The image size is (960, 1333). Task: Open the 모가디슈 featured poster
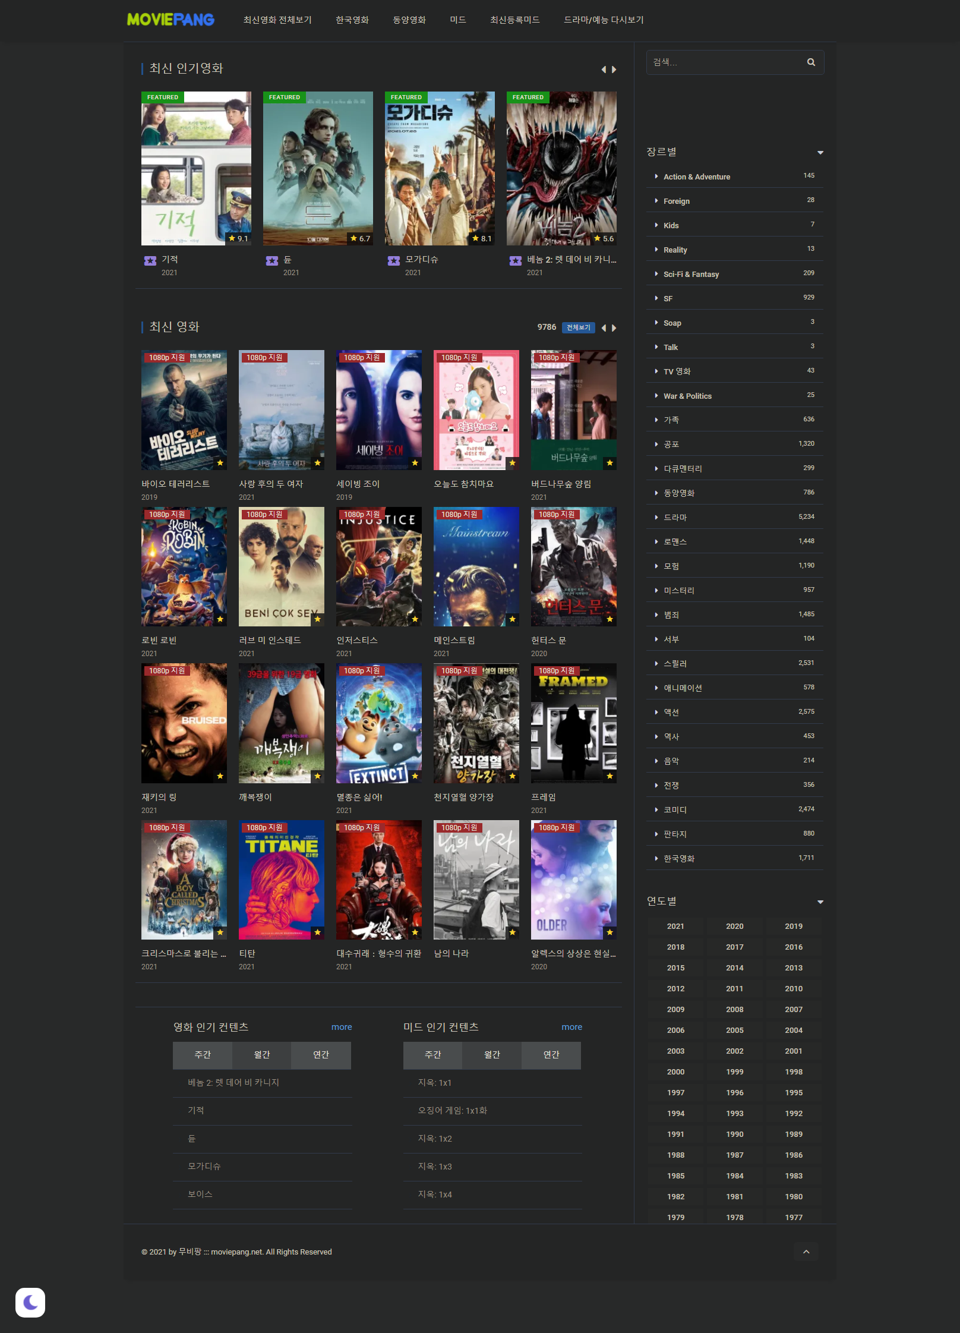point(440,168)
